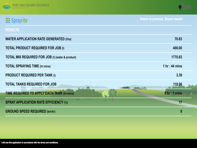
Task: Select the 1 hr : 44 mins value
Action: (x=172, y=66)
